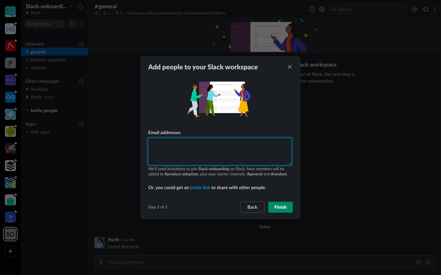
Task: Switch to the blue arrow workspace icon
Action: 10,217
